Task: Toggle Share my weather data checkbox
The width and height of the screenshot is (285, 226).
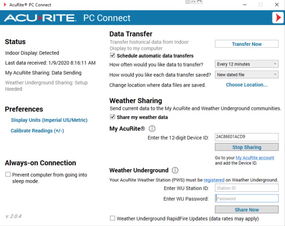Action: click(112, 117)
